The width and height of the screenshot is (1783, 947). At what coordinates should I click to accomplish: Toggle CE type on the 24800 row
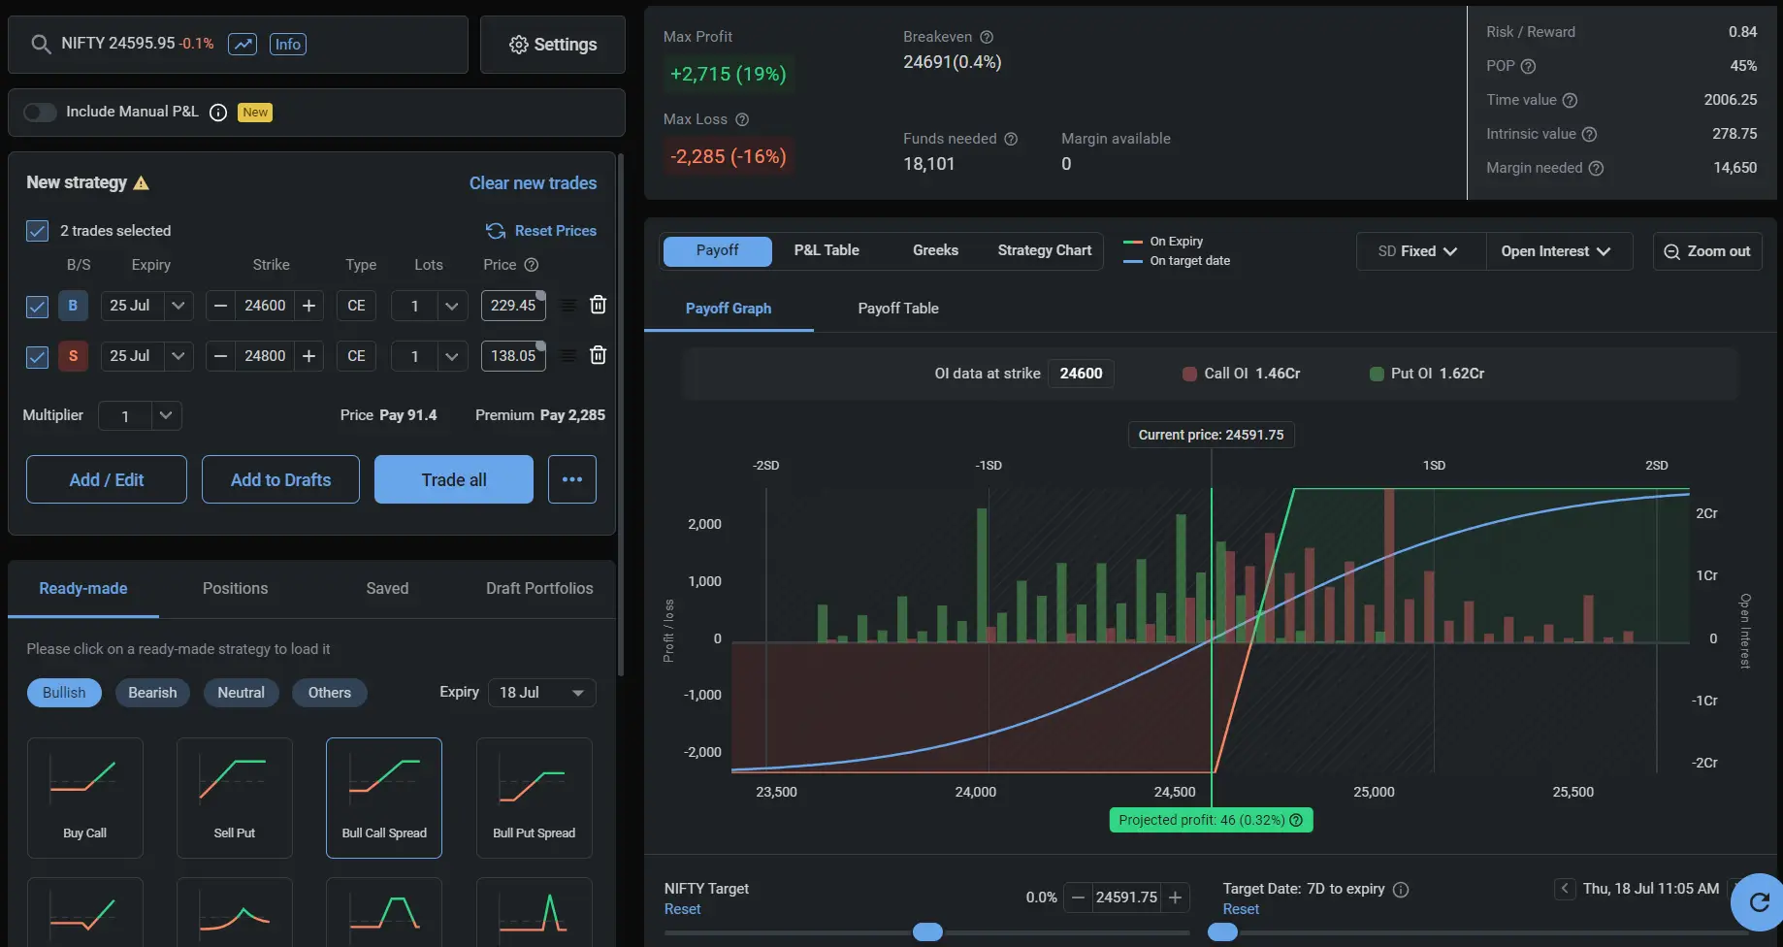pyautogui.click(x=356, y=356)
